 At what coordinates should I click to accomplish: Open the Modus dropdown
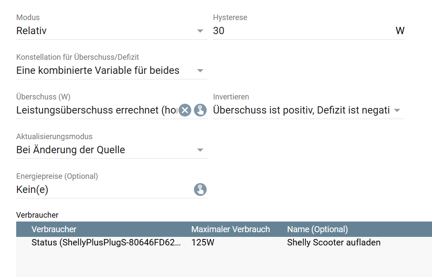(200, 31)
